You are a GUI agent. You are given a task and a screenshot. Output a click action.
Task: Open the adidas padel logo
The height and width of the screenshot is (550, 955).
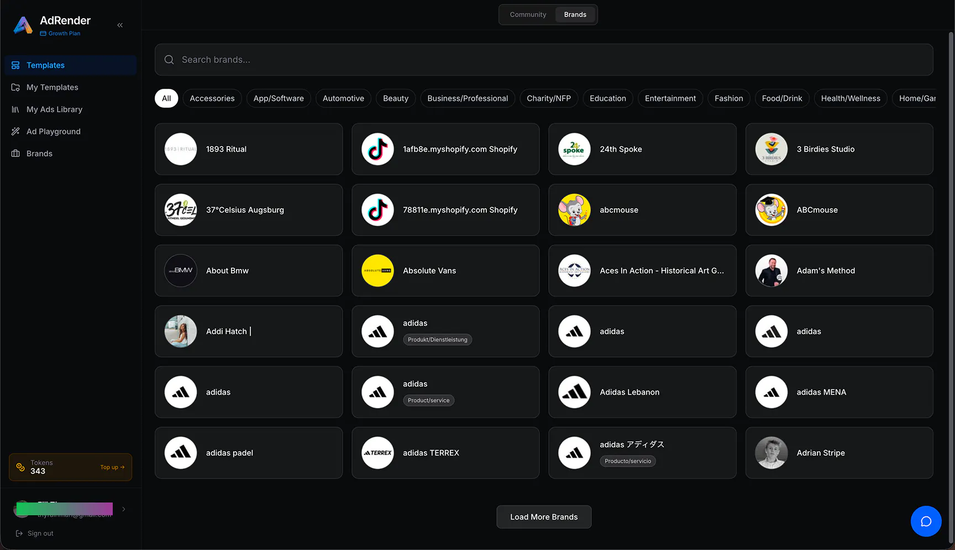(181, 453)
